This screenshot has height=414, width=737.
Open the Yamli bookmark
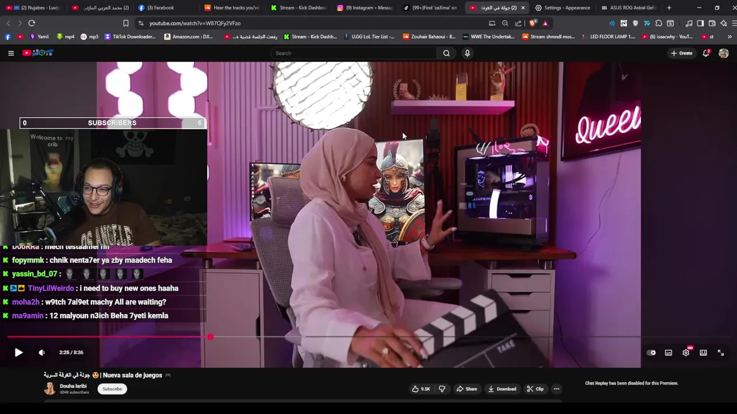[x=39, y=36]
